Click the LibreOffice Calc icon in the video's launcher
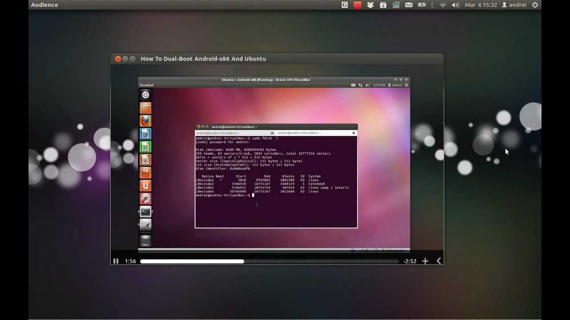 [146, 147]
